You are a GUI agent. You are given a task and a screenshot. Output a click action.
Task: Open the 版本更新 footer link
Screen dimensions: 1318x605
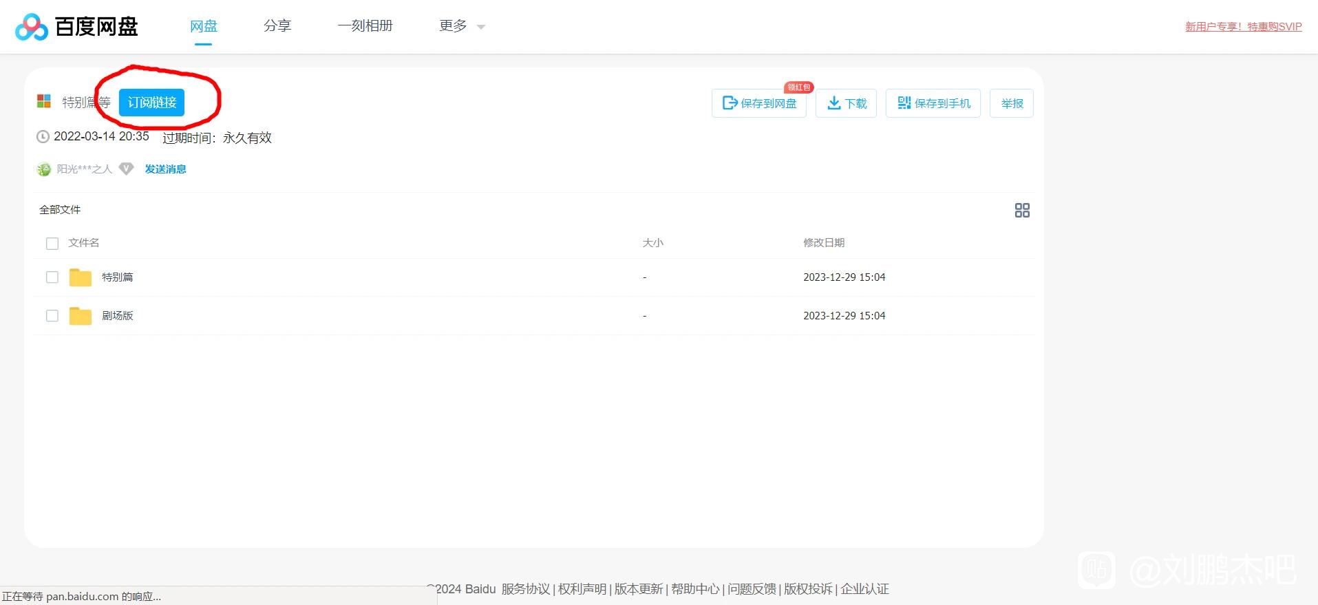point(639,589)
